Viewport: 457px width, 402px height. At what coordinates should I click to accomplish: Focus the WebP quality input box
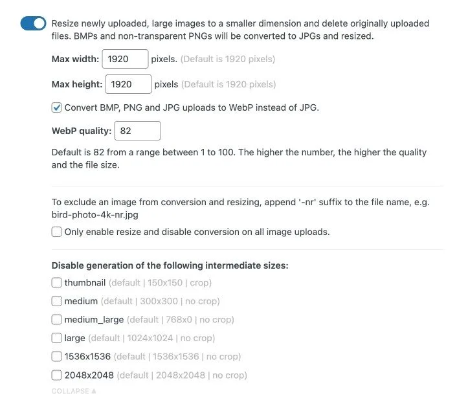(x=137, y=131)
